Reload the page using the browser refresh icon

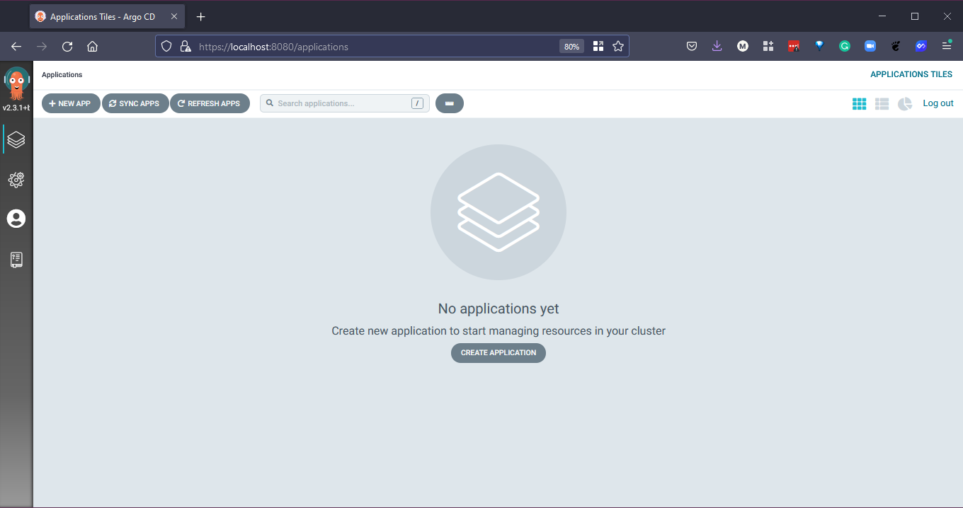pos(67,46)
